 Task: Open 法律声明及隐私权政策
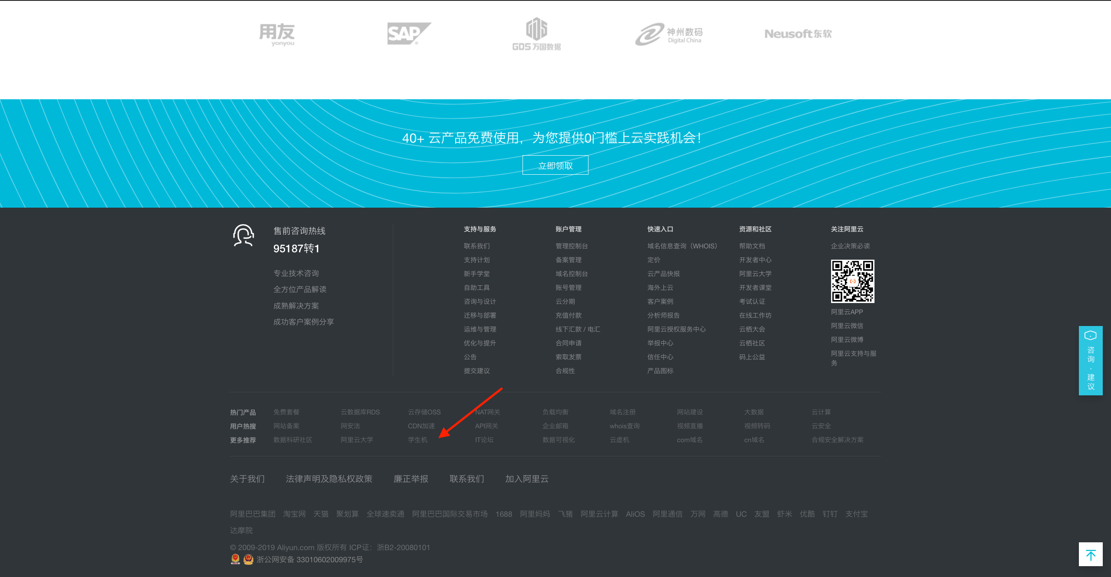click(x=329, y=479)
